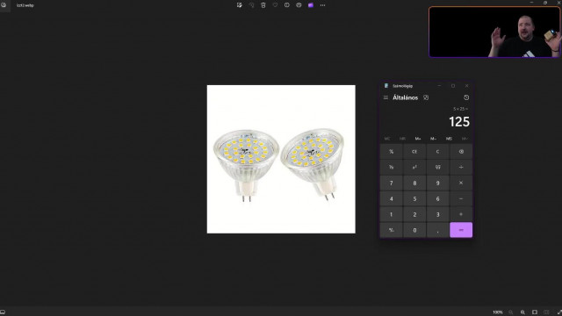Expand the M memory list dropdown
Image resolution: width=562 pixels, height=316 pixels.
(x=465, y=139)
